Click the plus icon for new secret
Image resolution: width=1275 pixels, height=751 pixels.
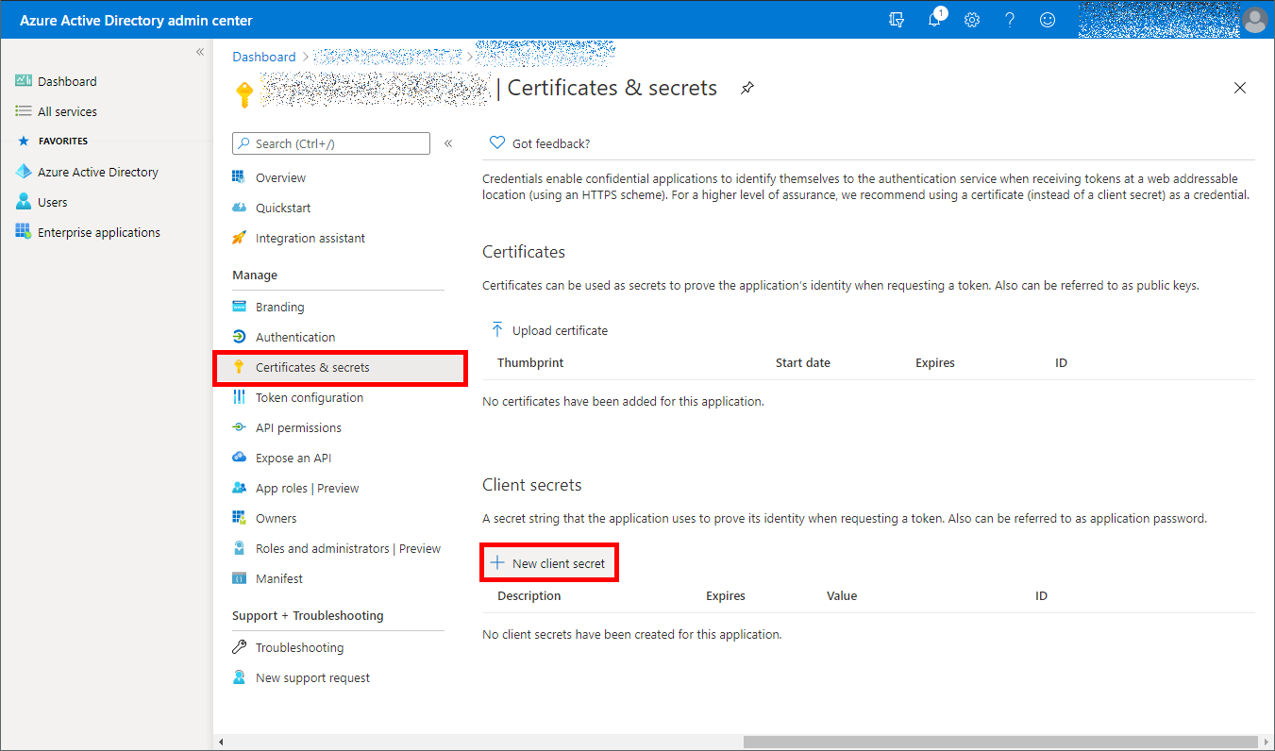(x=497, y=563)
